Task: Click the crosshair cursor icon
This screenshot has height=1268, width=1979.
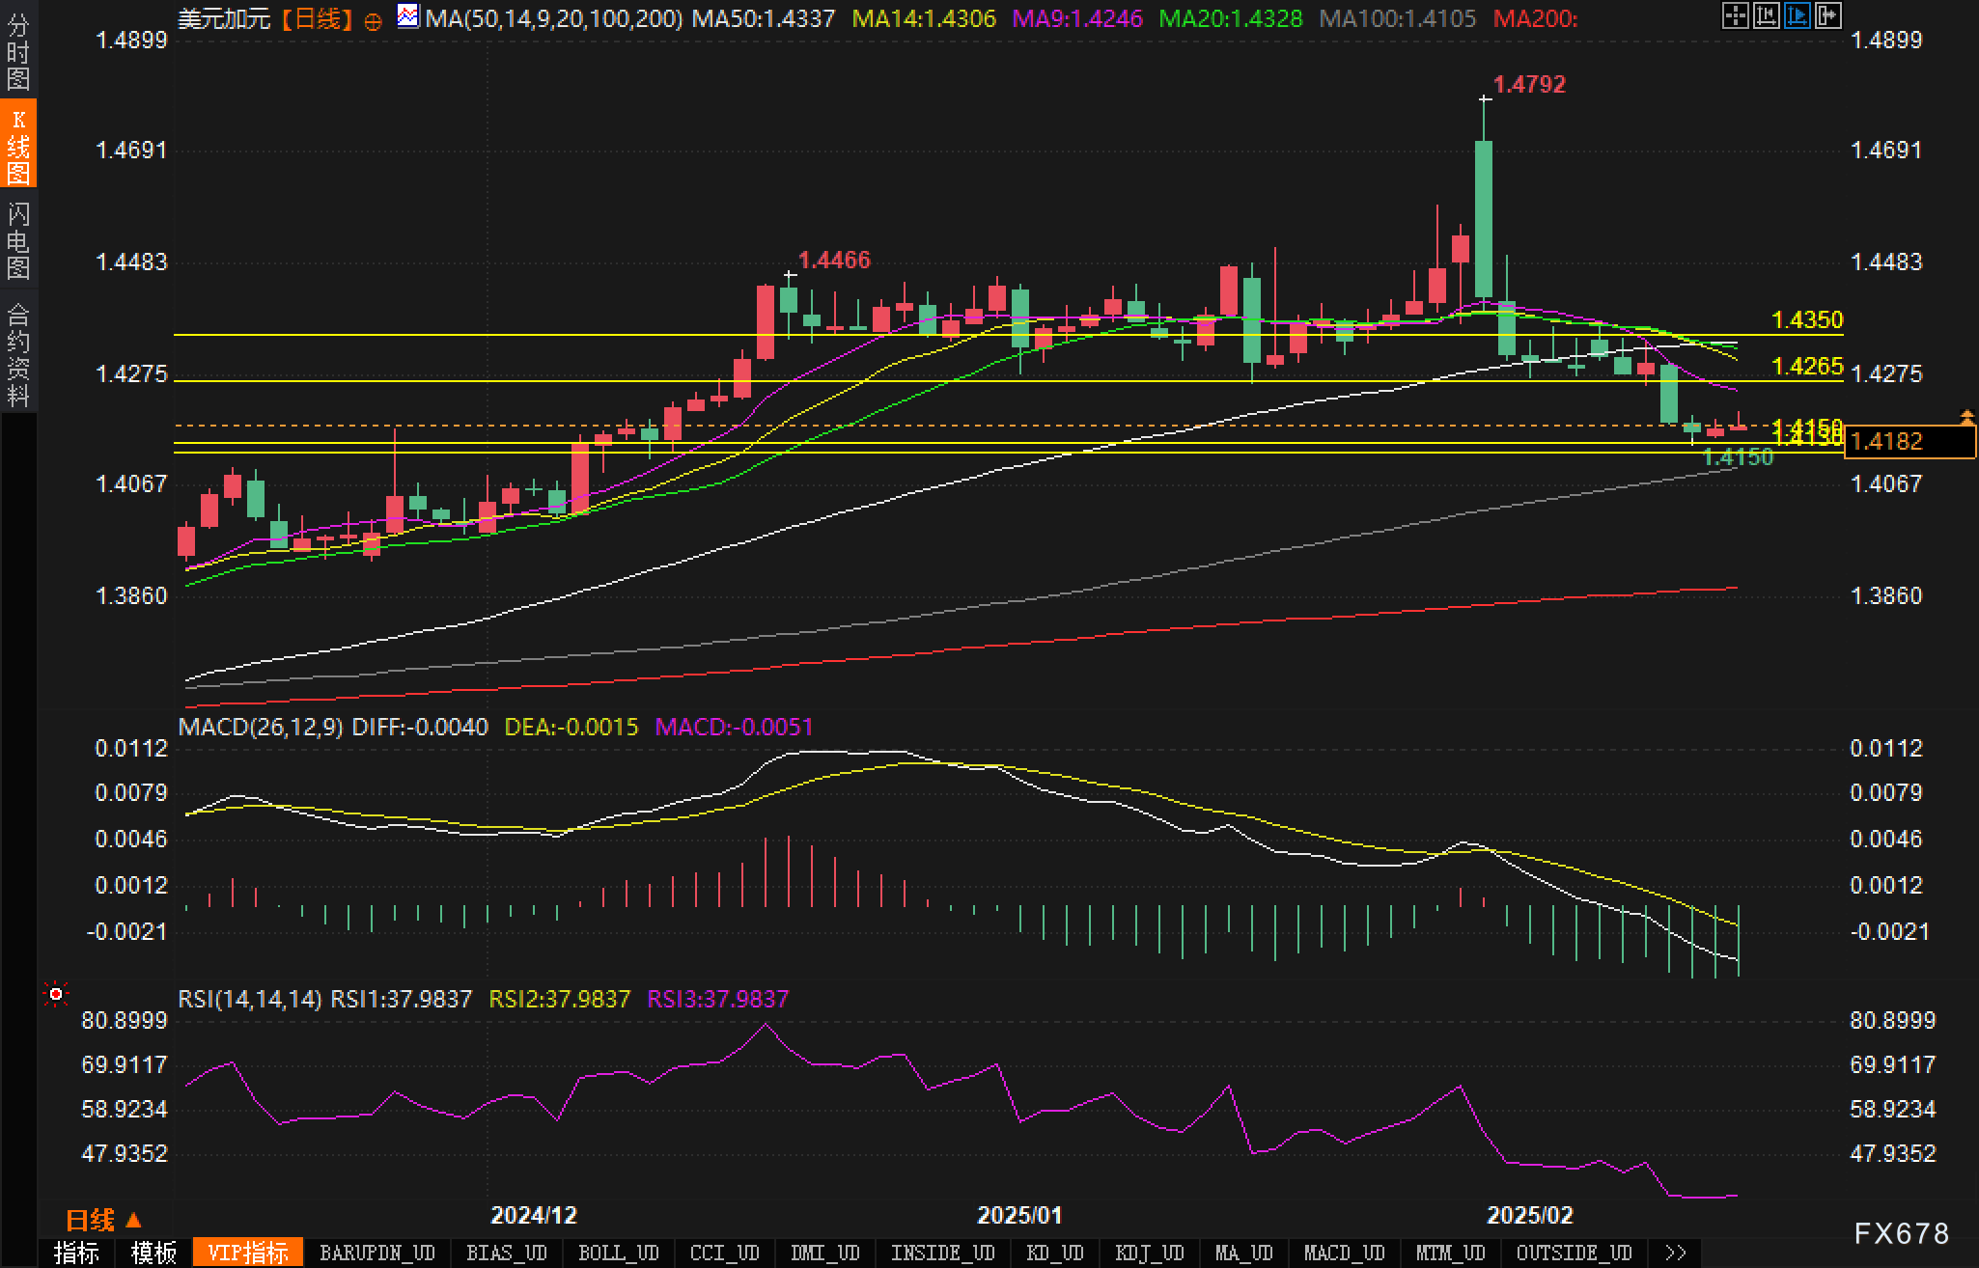Action: 1735,15
